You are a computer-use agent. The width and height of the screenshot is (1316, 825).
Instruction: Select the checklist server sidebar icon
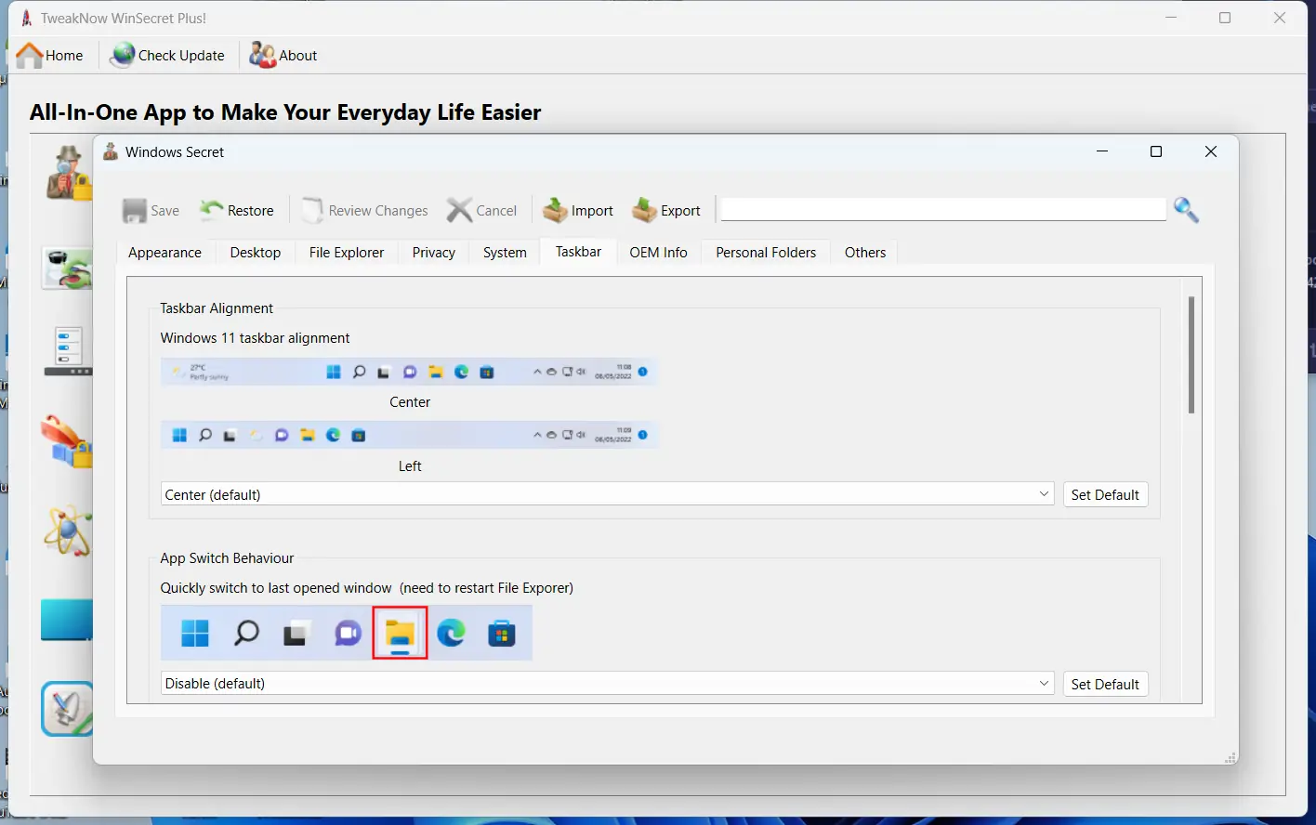68,351
